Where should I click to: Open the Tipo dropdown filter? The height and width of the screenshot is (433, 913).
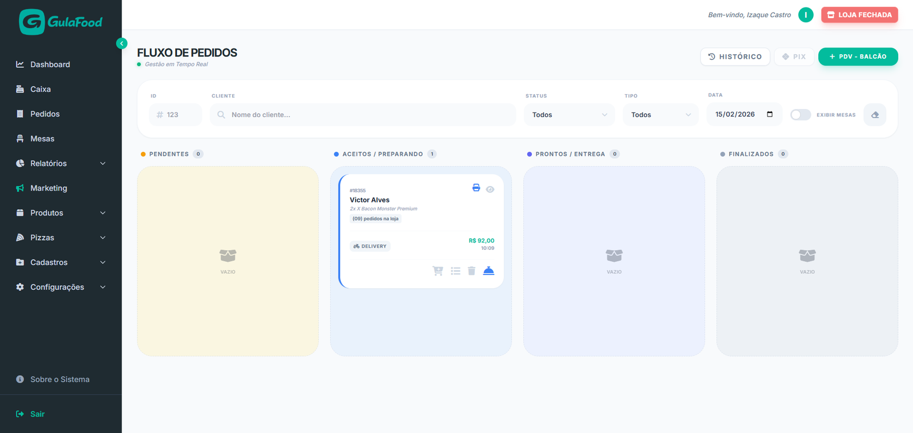660,115
